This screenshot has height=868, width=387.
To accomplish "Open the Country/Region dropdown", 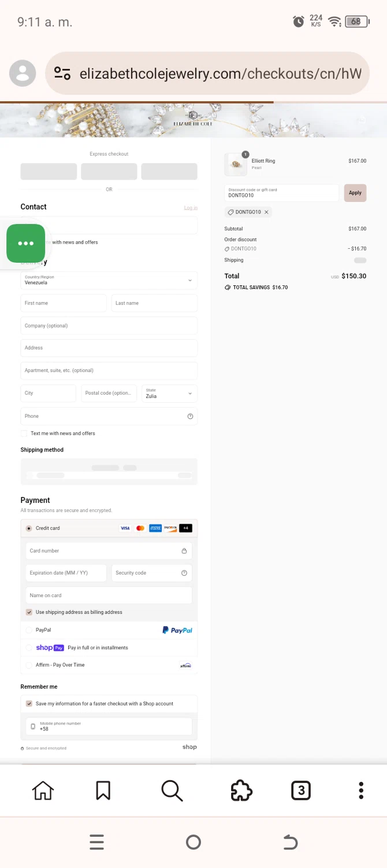I will (109, 281).
